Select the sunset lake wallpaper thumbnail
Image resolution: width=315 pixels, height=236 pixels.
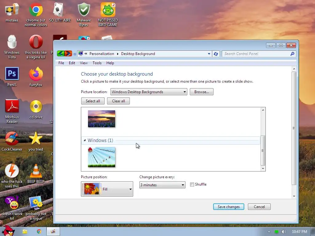pyautogui.click(x=102, y=119)
